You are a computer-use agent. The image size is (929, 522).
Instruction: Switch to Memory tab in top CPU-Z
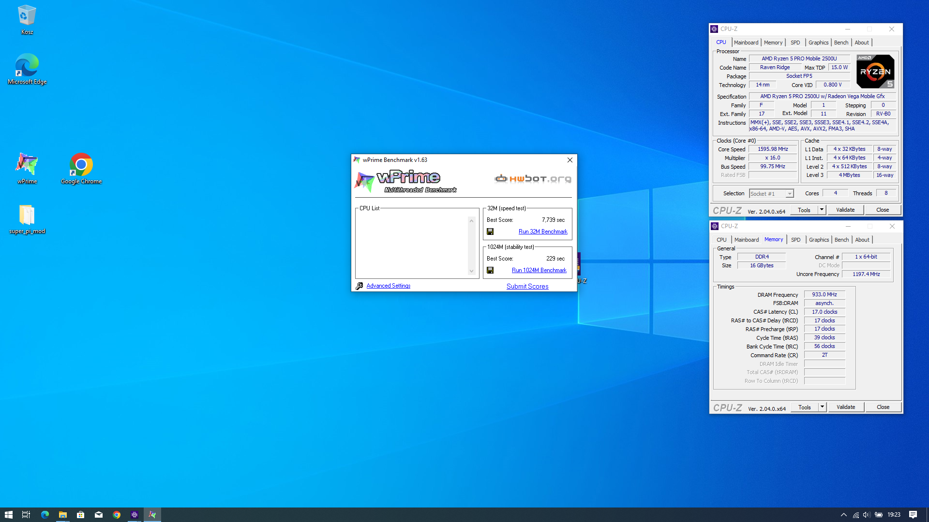tap(773, 43)
